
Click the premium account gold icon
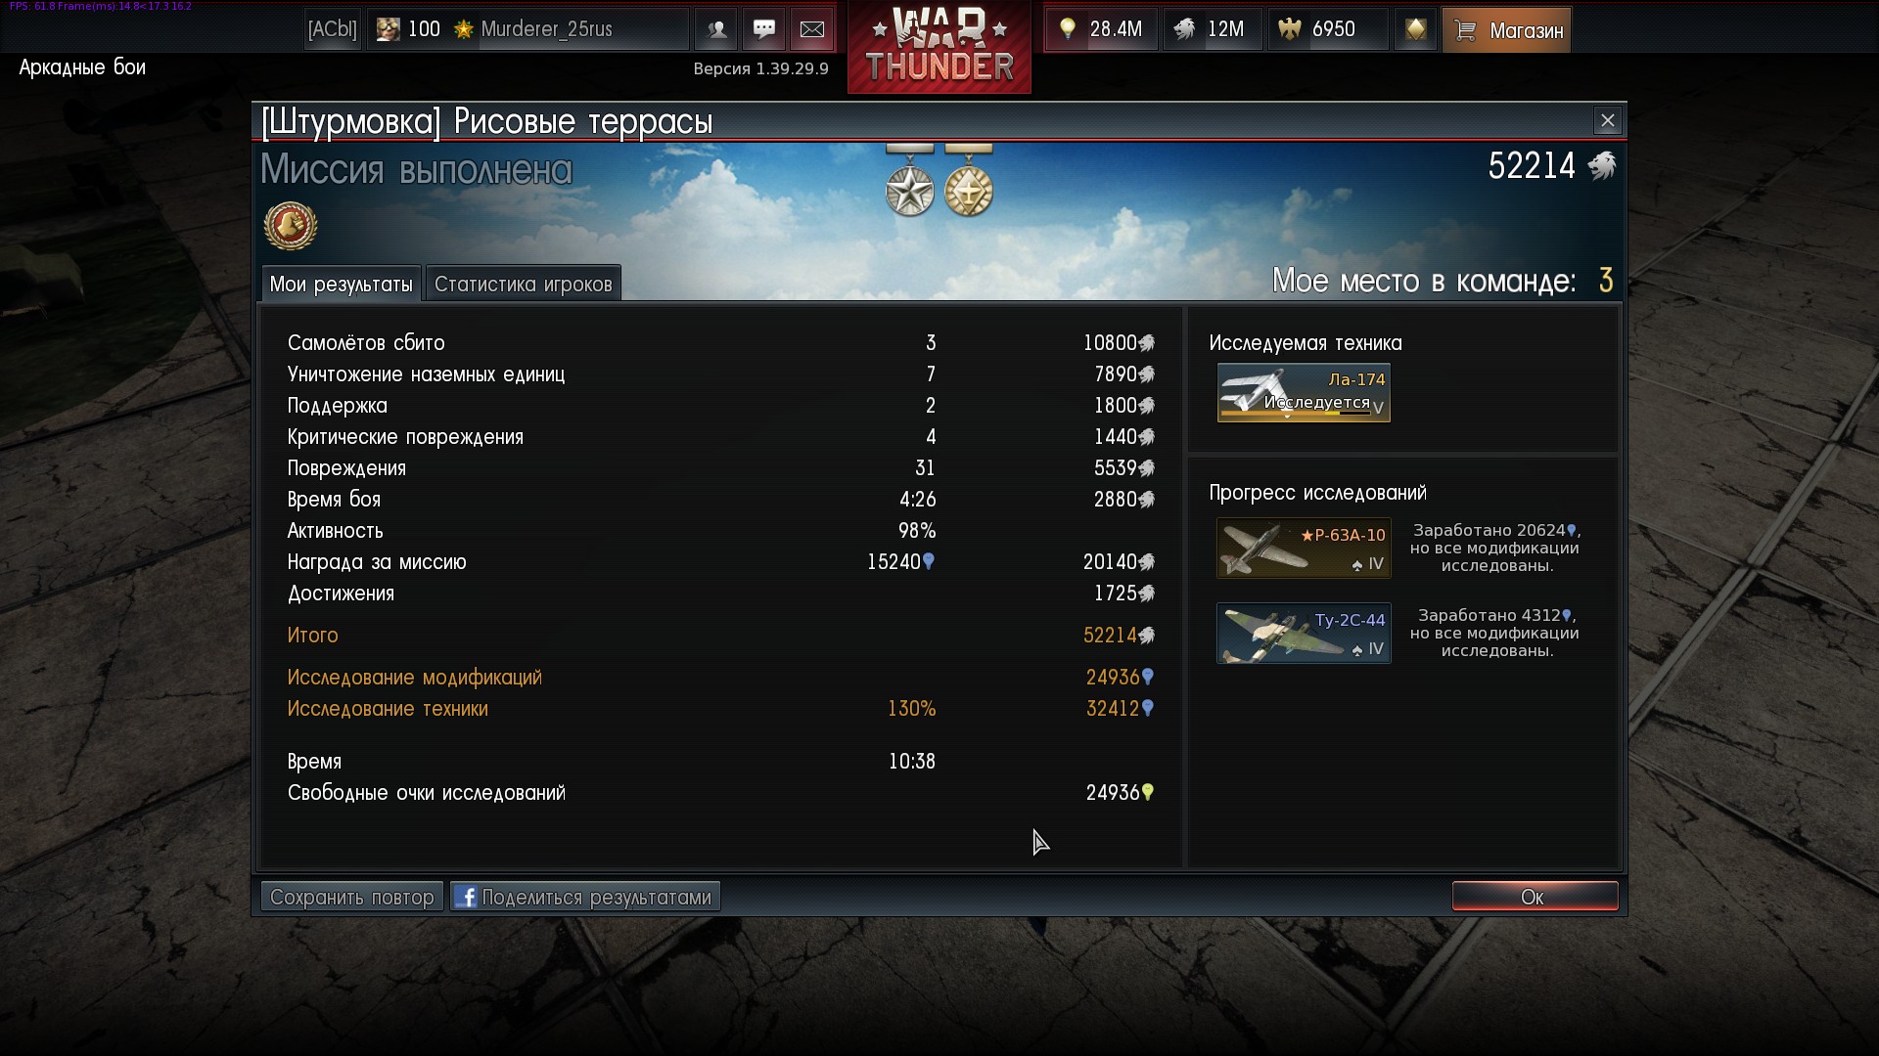1415,29
